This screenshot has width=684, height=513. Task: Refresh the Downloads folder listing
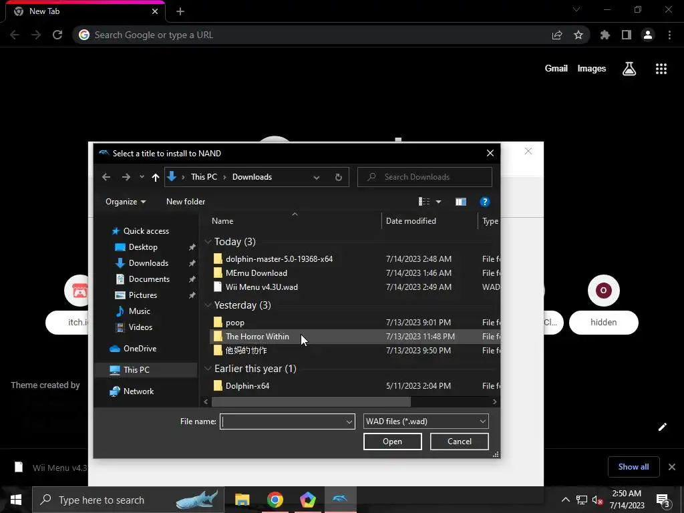coord(339,177)
